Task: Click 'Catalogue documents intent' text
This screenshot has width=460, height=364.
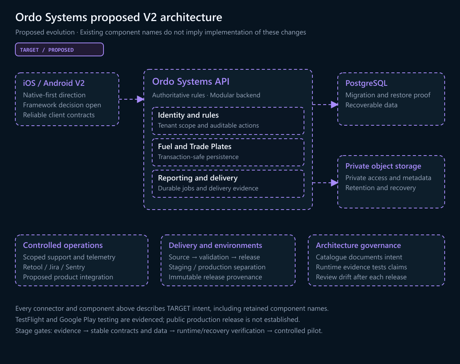Action: (x=359, y=257)
